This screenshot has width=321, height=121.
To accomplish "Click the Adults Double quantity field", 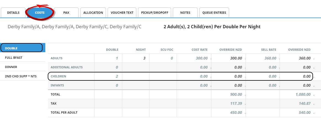I will [108, 58].
